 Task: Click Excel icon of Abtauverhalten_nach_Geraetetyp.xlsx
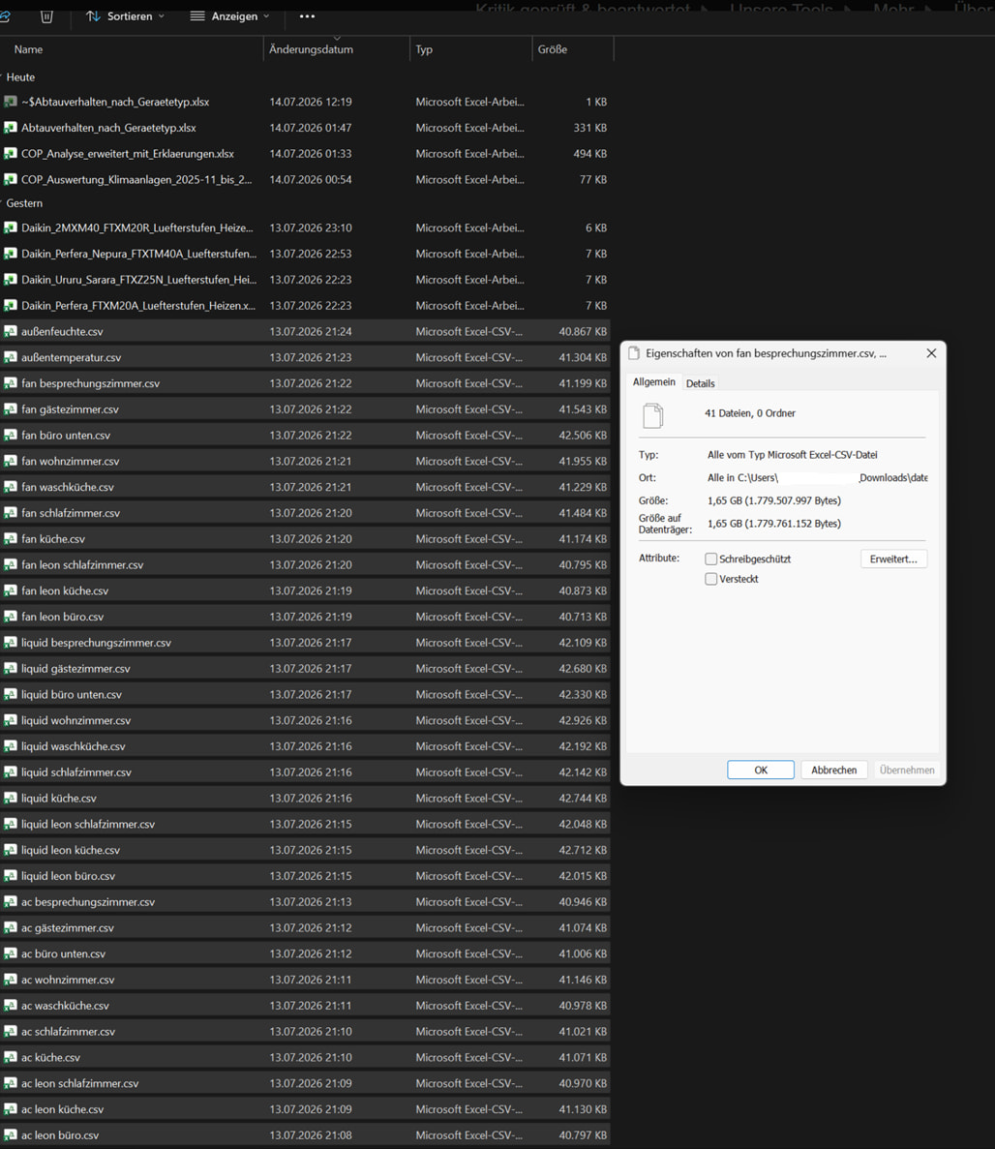tap(11, 128)
